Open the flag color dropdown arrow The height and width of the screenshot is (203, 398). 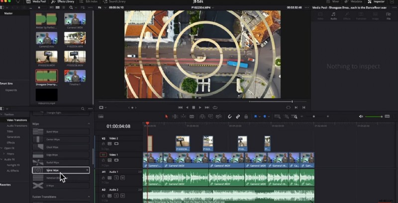tap(259, 117)
